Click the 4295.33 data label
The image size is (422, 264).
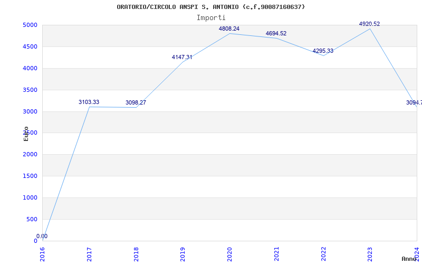pos(323,51)
